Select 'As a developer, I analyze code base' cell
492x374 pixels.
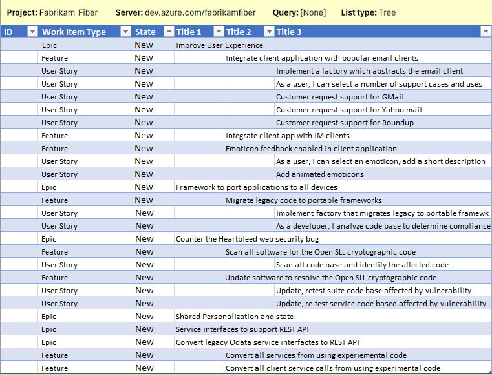coord(383,226)
